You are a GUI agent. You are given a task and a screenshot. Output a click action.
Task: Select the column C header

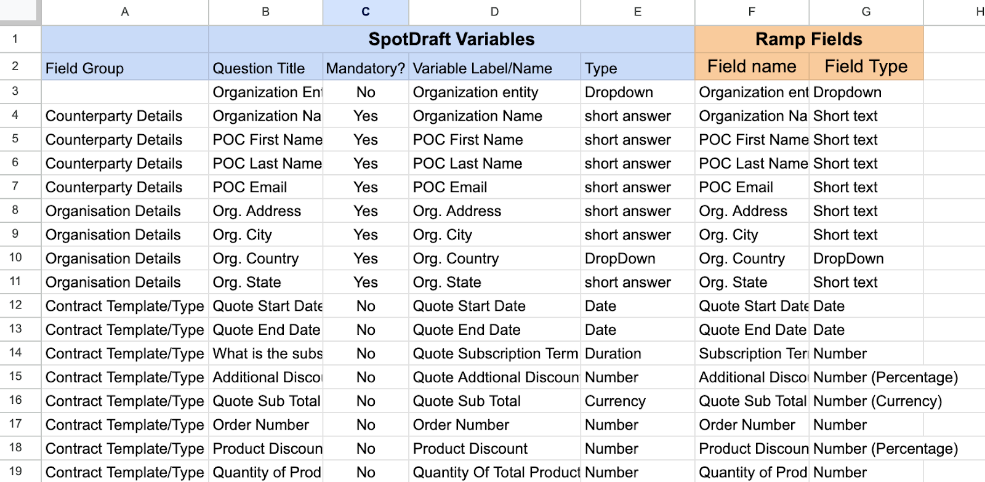click(x=365, y=12)
